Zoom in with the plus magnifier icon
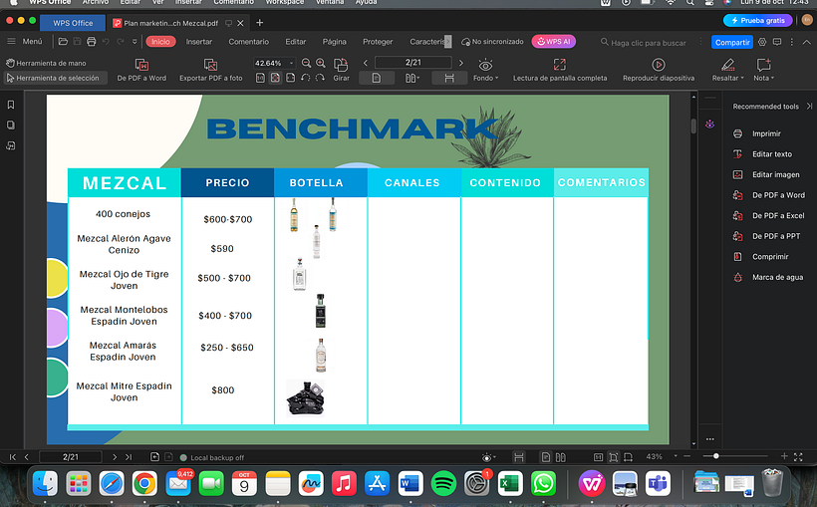The height and width of the screenshot is (507, 817). point(321,63)
